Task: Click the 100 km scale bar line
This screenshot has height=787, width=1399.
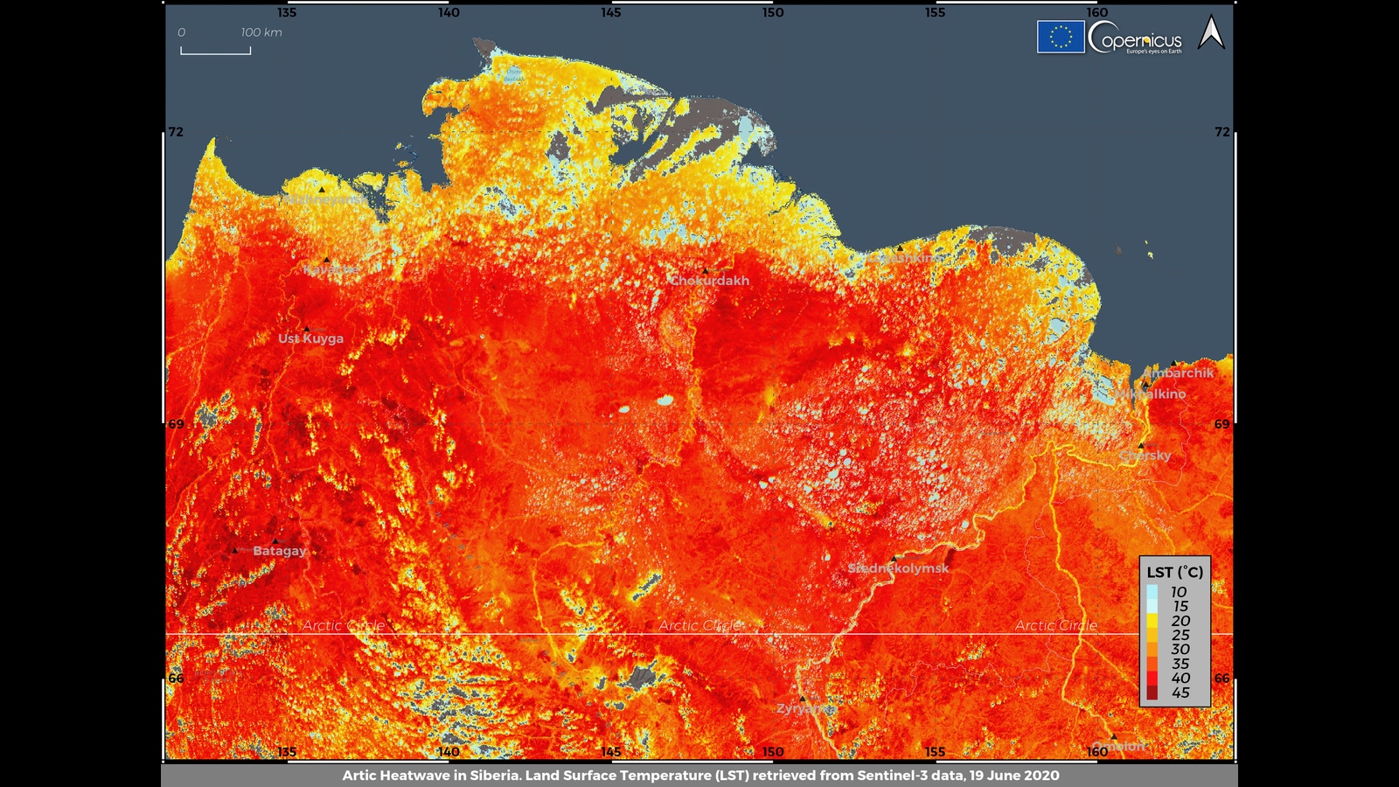Action: pos(216,51)
